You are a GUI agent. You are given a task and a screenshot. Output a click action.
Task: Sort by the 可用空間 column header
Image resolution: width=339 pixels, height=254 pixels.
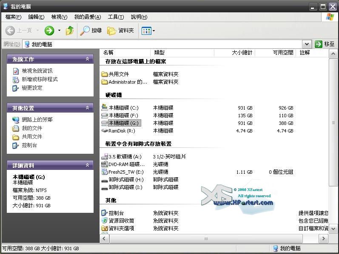pyautogui.click(x=276, y=53)
